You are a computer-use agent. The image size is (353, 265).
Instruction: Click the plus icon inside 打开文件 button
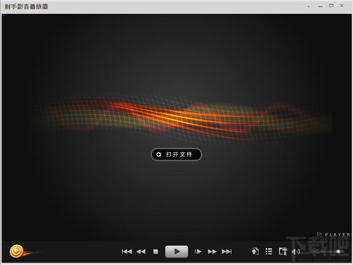point(159,155)
